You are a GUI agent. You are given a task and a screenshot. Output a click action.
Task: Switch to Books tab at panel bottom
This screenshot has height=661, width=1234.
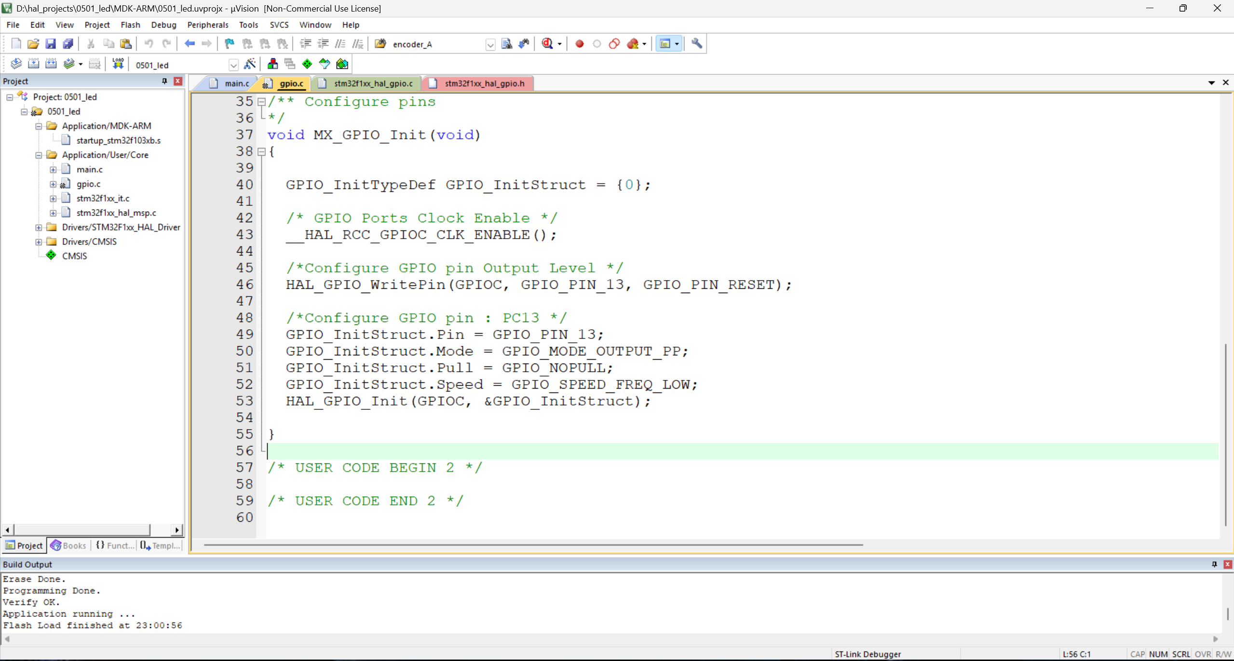[68, 546]
